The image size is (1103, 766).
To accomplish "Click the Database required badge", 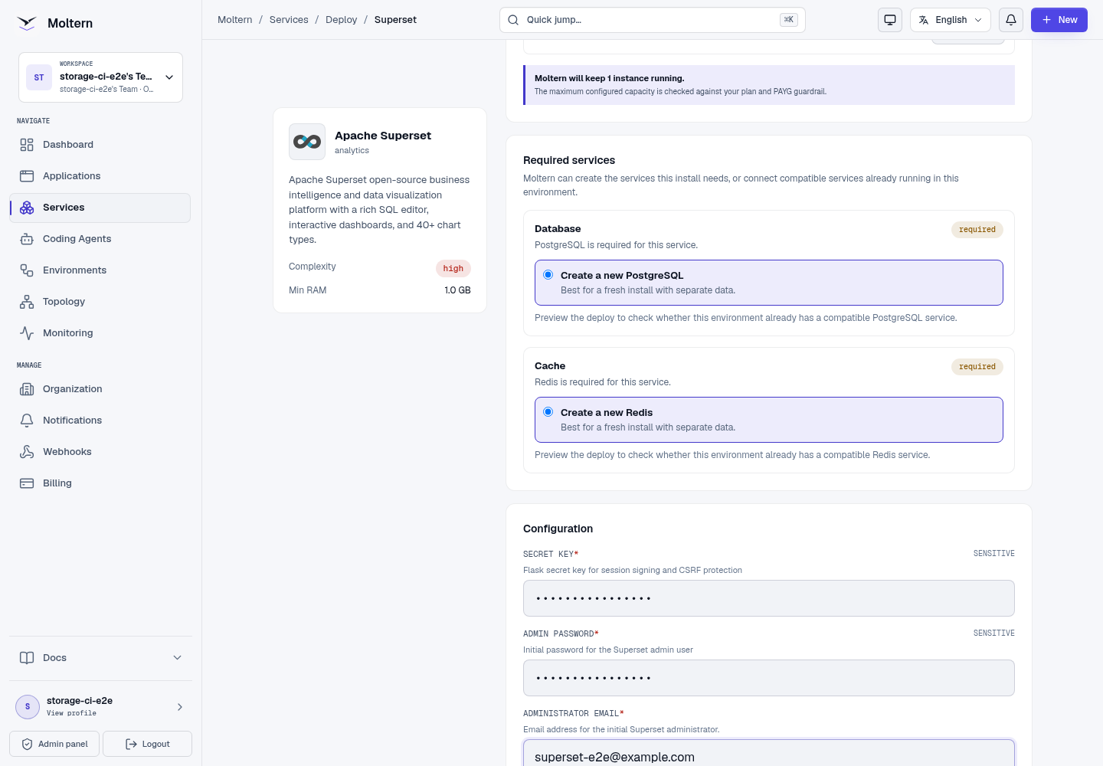I will 977,230.
